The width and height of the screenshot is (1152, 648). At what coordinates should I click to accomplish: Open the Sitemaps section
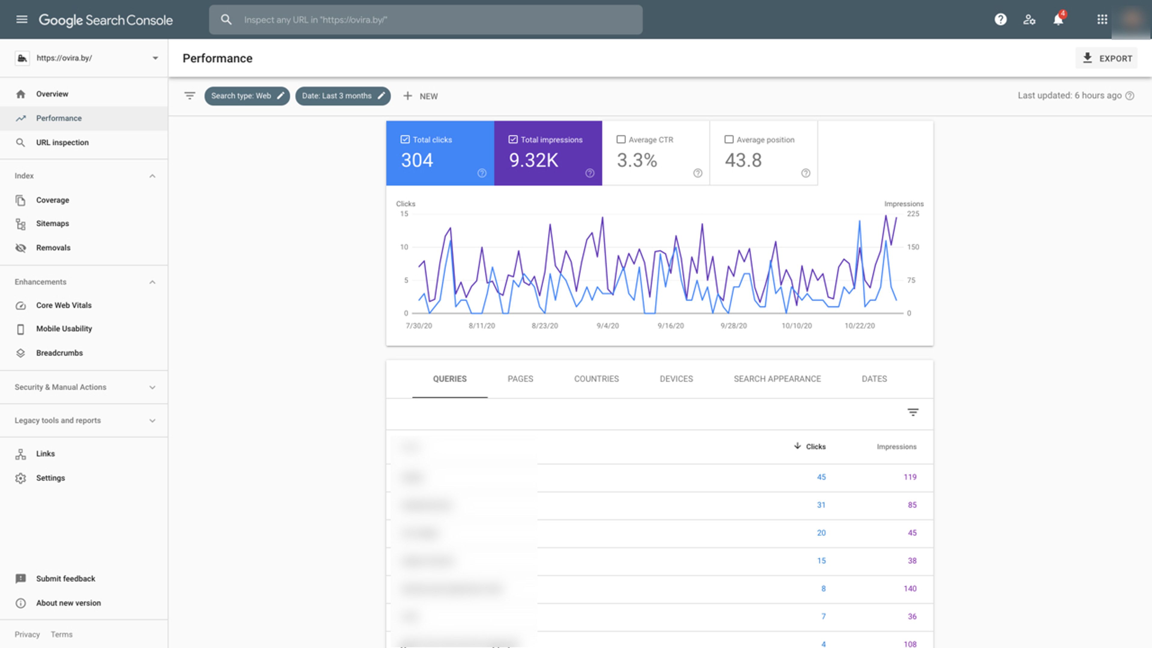(52, 223)
